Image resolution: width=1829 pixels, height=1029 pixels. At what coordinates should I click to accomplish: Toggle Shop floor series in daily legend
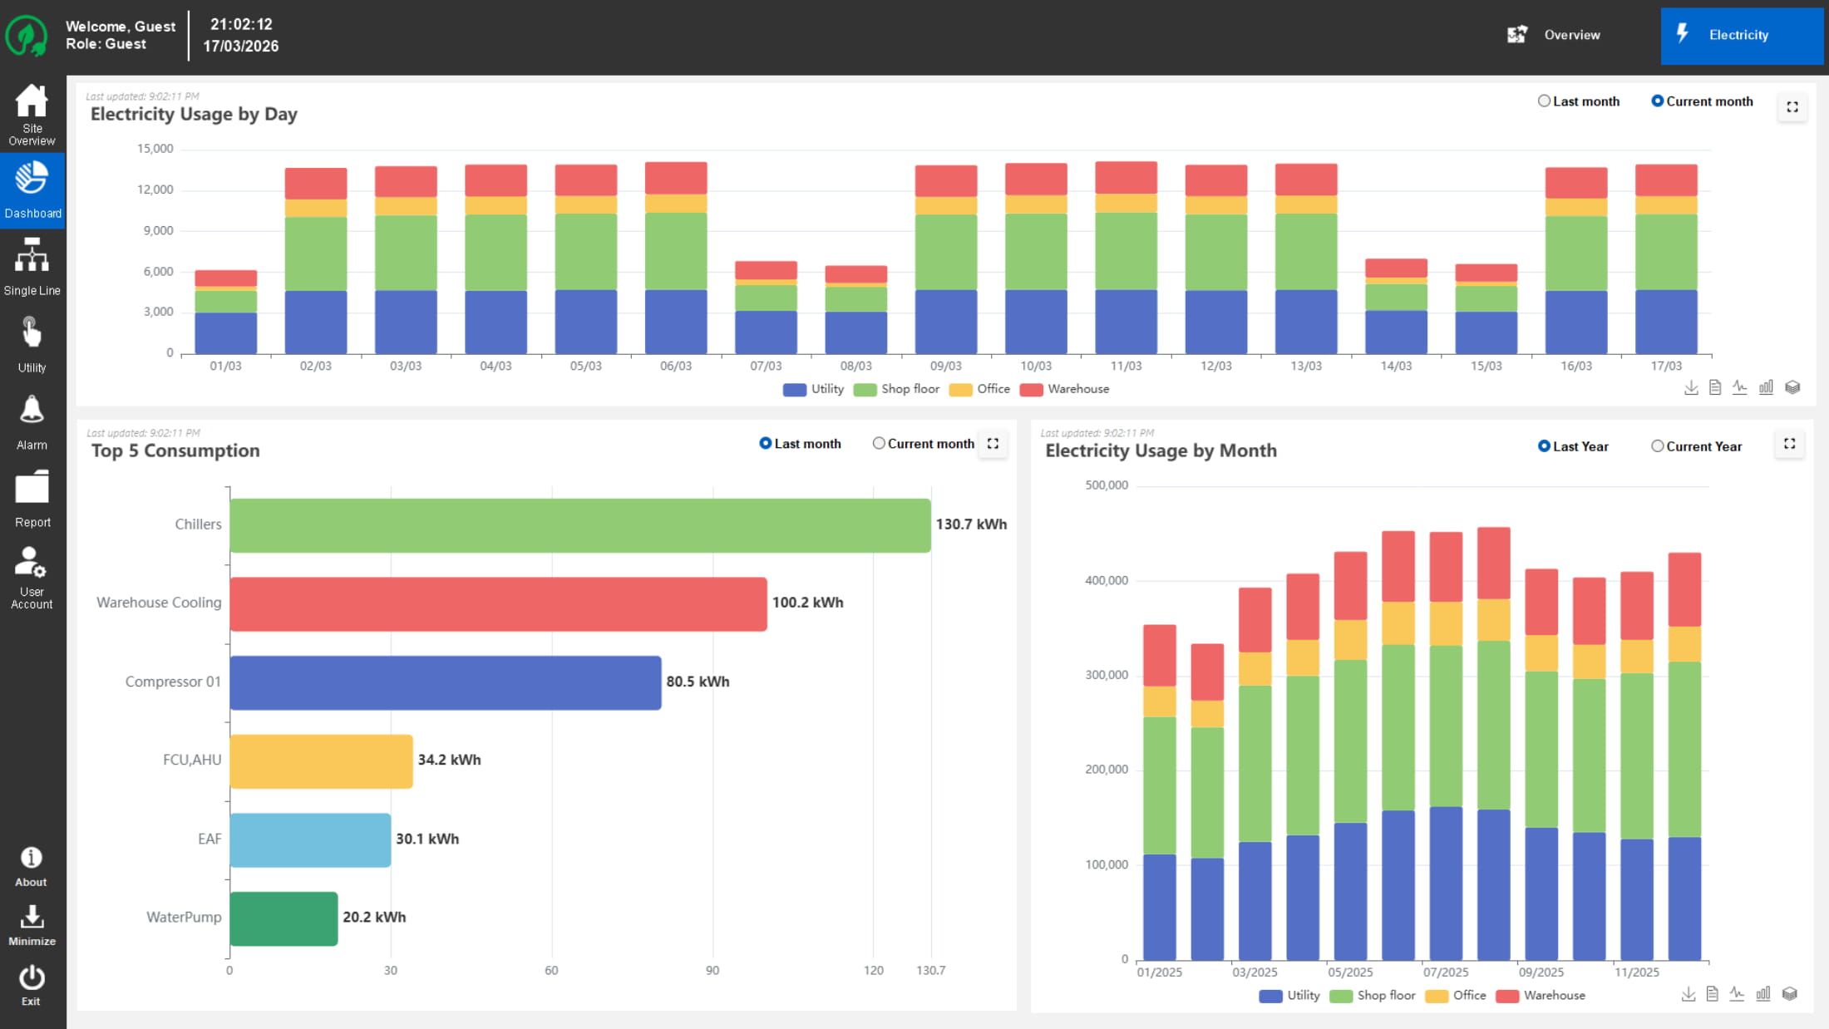(x=896, y=389)
